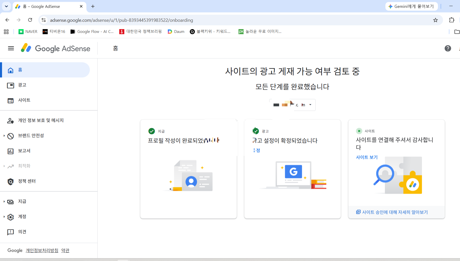The height and width of the screenshot is (261, 460).
Task: Click the Google AdSense logo
Action: point(56,48)
